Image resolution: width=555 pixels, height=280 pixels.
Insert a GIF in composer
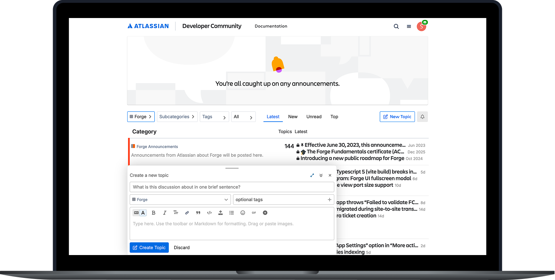[x=254, y=213]
